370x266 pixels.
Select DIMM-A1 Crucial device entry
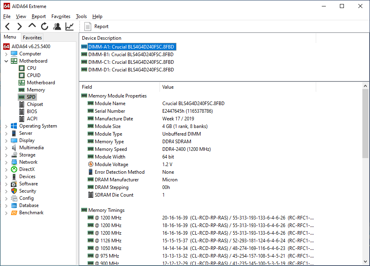[131, 47]
